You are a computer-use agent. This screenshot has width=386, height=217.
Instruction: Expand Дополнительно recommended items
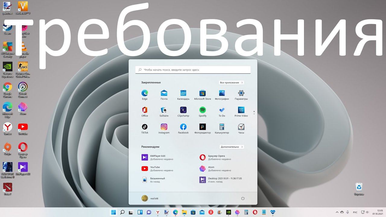click(232, 147)
